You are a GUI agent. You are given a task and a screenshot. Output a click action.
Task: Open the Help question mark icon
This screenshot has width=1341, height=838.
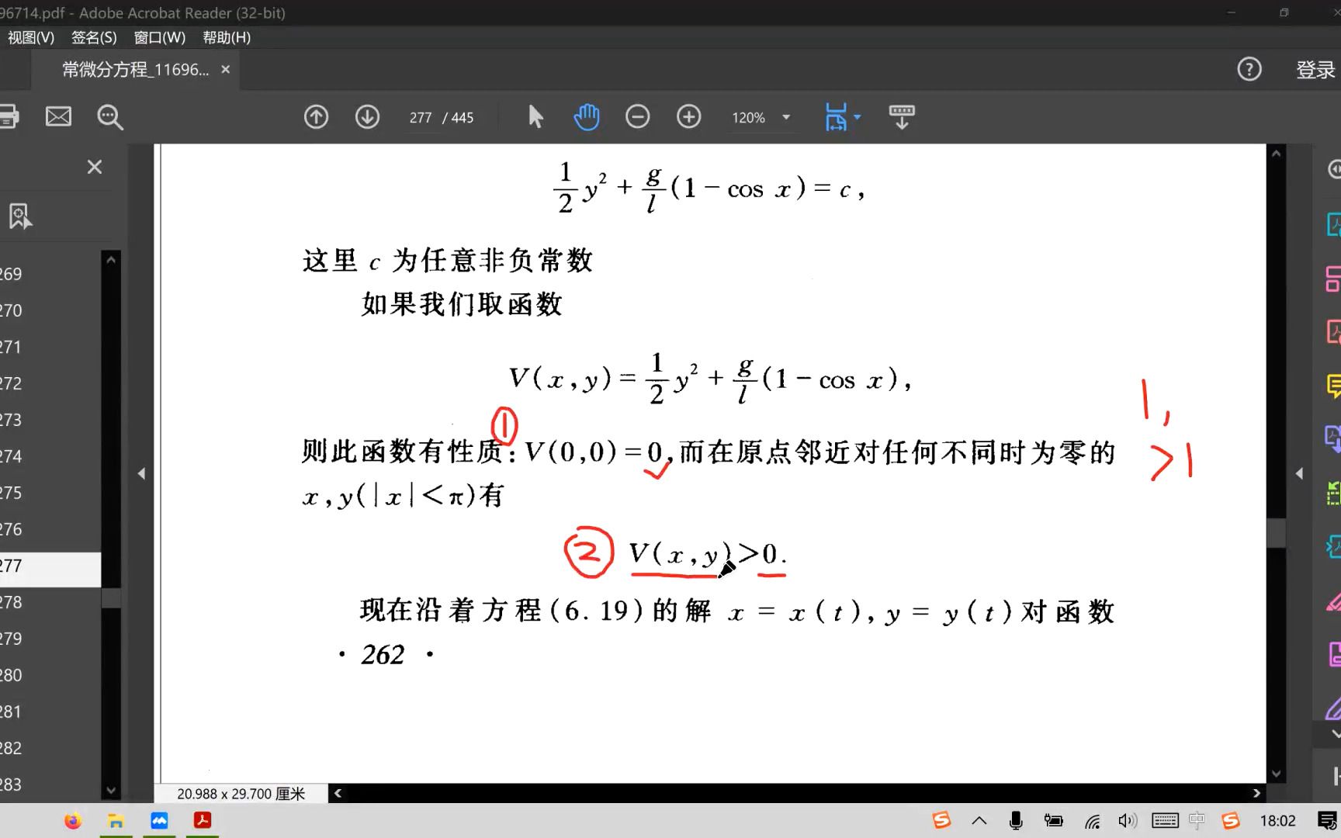click(1249, 70)
